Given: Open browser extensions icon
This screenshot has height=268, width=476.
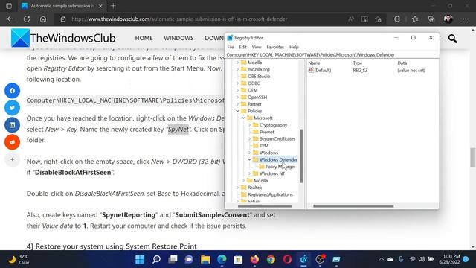Looking at the screenshot, I should pos(396,19).
